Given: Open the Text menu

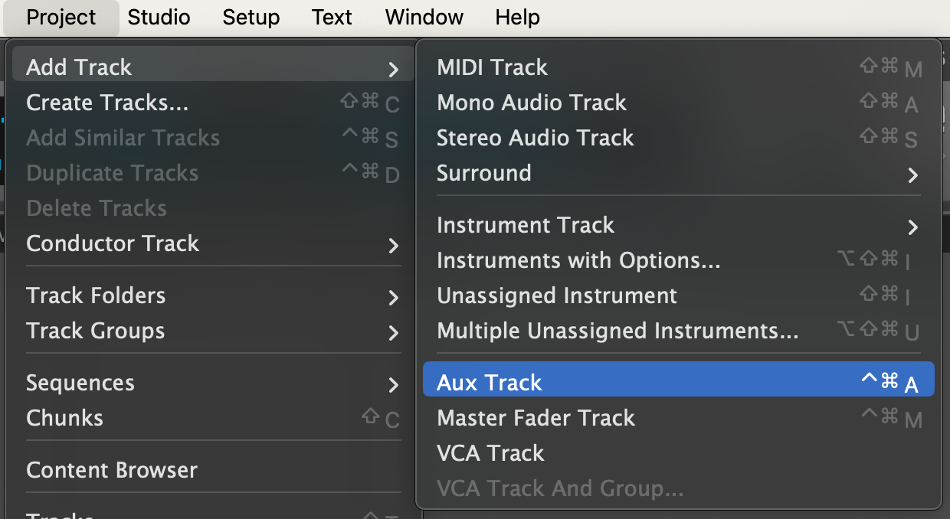Looking at the screenshot, I should click(332, 17).
